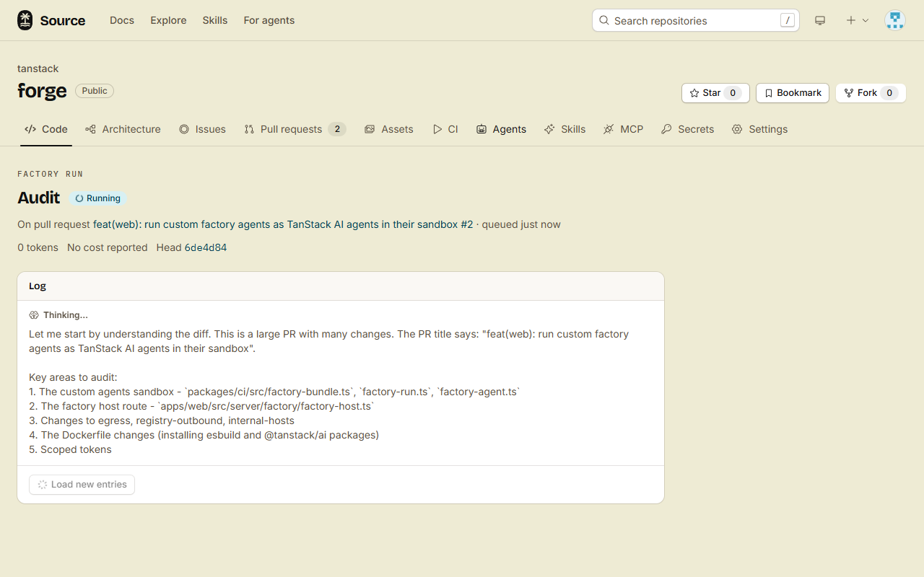Image resolution: width=924 pixels, height=577 pixels.
Task: Focus the Search repositories field
Action: click(x=696, y=20)
